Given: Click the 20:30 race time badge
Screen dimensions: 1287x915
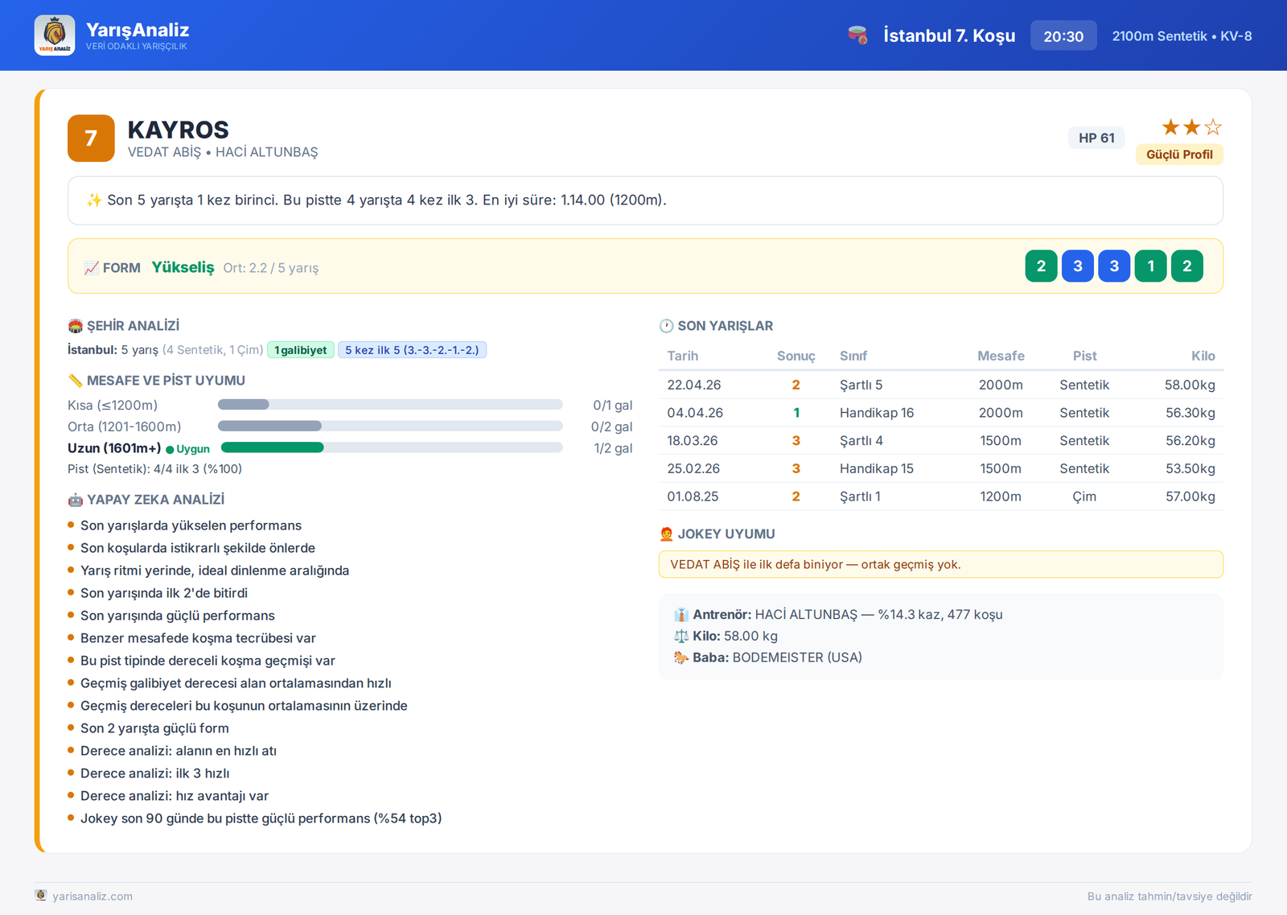Looking at the screenshot, I should 1063,36.
